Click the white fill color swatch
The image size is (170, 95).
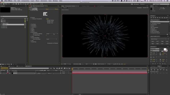point(165,49)
